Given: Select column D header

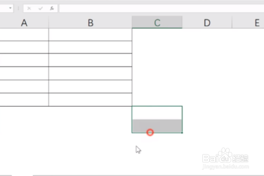Looking at the screenshot, I should (207, 22).
